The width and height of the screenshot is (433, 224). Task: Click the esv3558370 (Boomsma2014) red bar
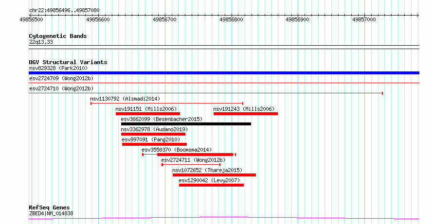coord(195,155)
